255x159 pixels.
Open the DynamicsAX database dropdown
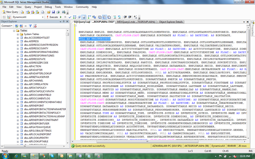[x=43, y=17]
